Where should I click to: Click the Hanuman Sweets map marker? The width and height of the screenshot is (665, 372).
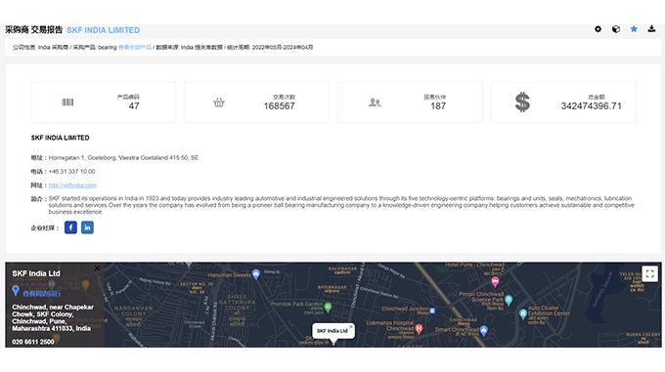[x=256, y=274]
